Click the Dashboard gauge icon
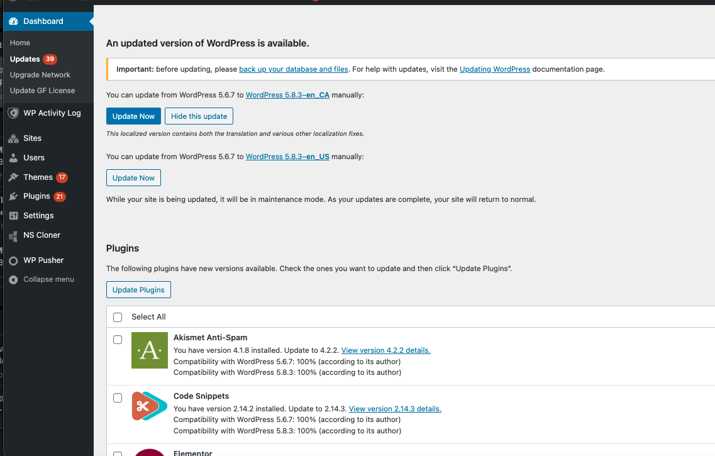 coord(14,21)
